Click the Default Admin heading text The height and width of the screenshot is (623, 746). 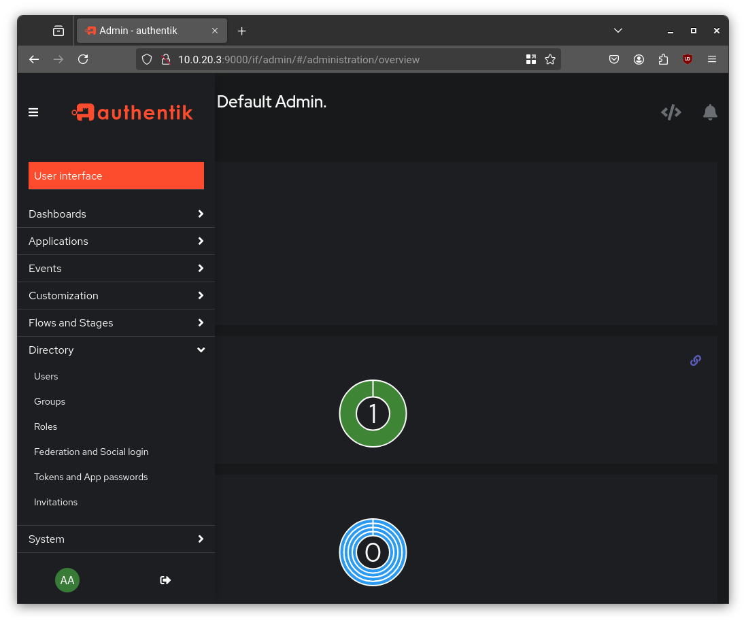click(271, 101)
